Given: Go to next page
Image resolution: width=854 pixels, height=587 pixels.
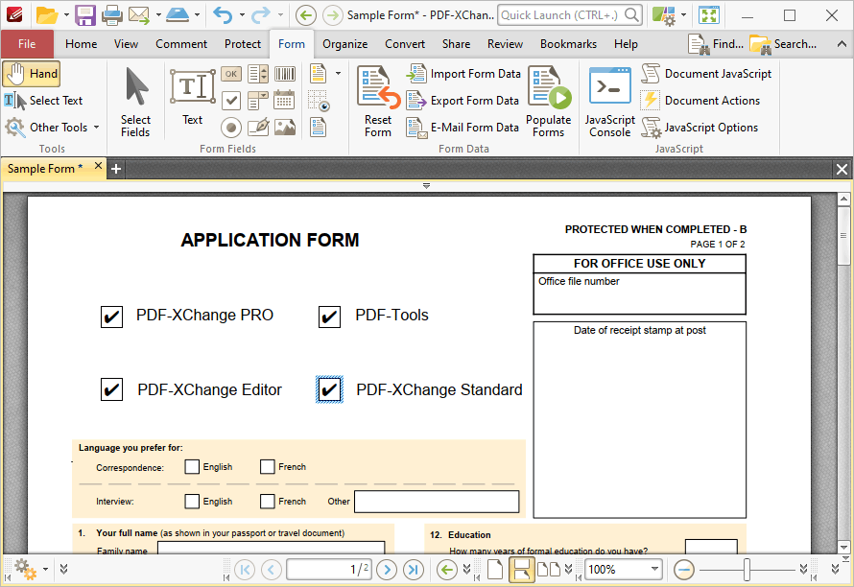Looking at the screenshot, I should click(387, 570).
